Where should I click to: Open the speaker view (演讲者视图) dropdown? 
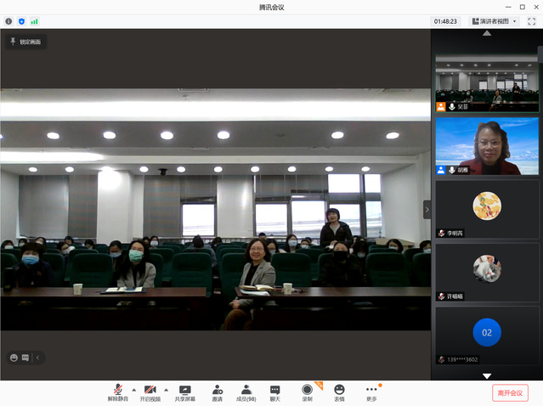pos(494,21)
